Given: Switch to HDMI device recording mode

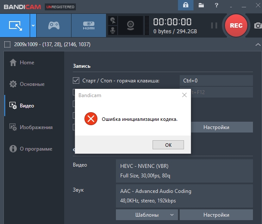Looking at the screenshot, I should 89,25.
